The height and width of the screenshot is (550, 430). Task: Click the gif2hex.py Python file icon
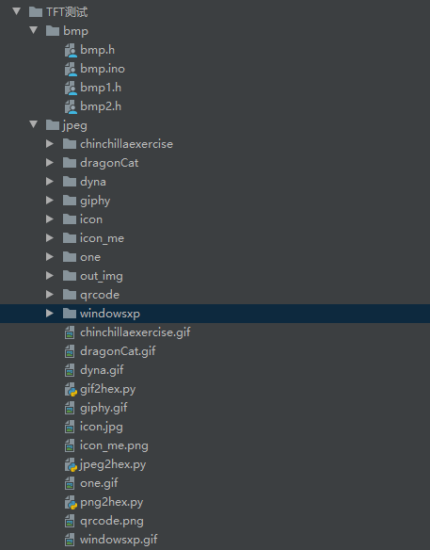click(x=71, y=389)
